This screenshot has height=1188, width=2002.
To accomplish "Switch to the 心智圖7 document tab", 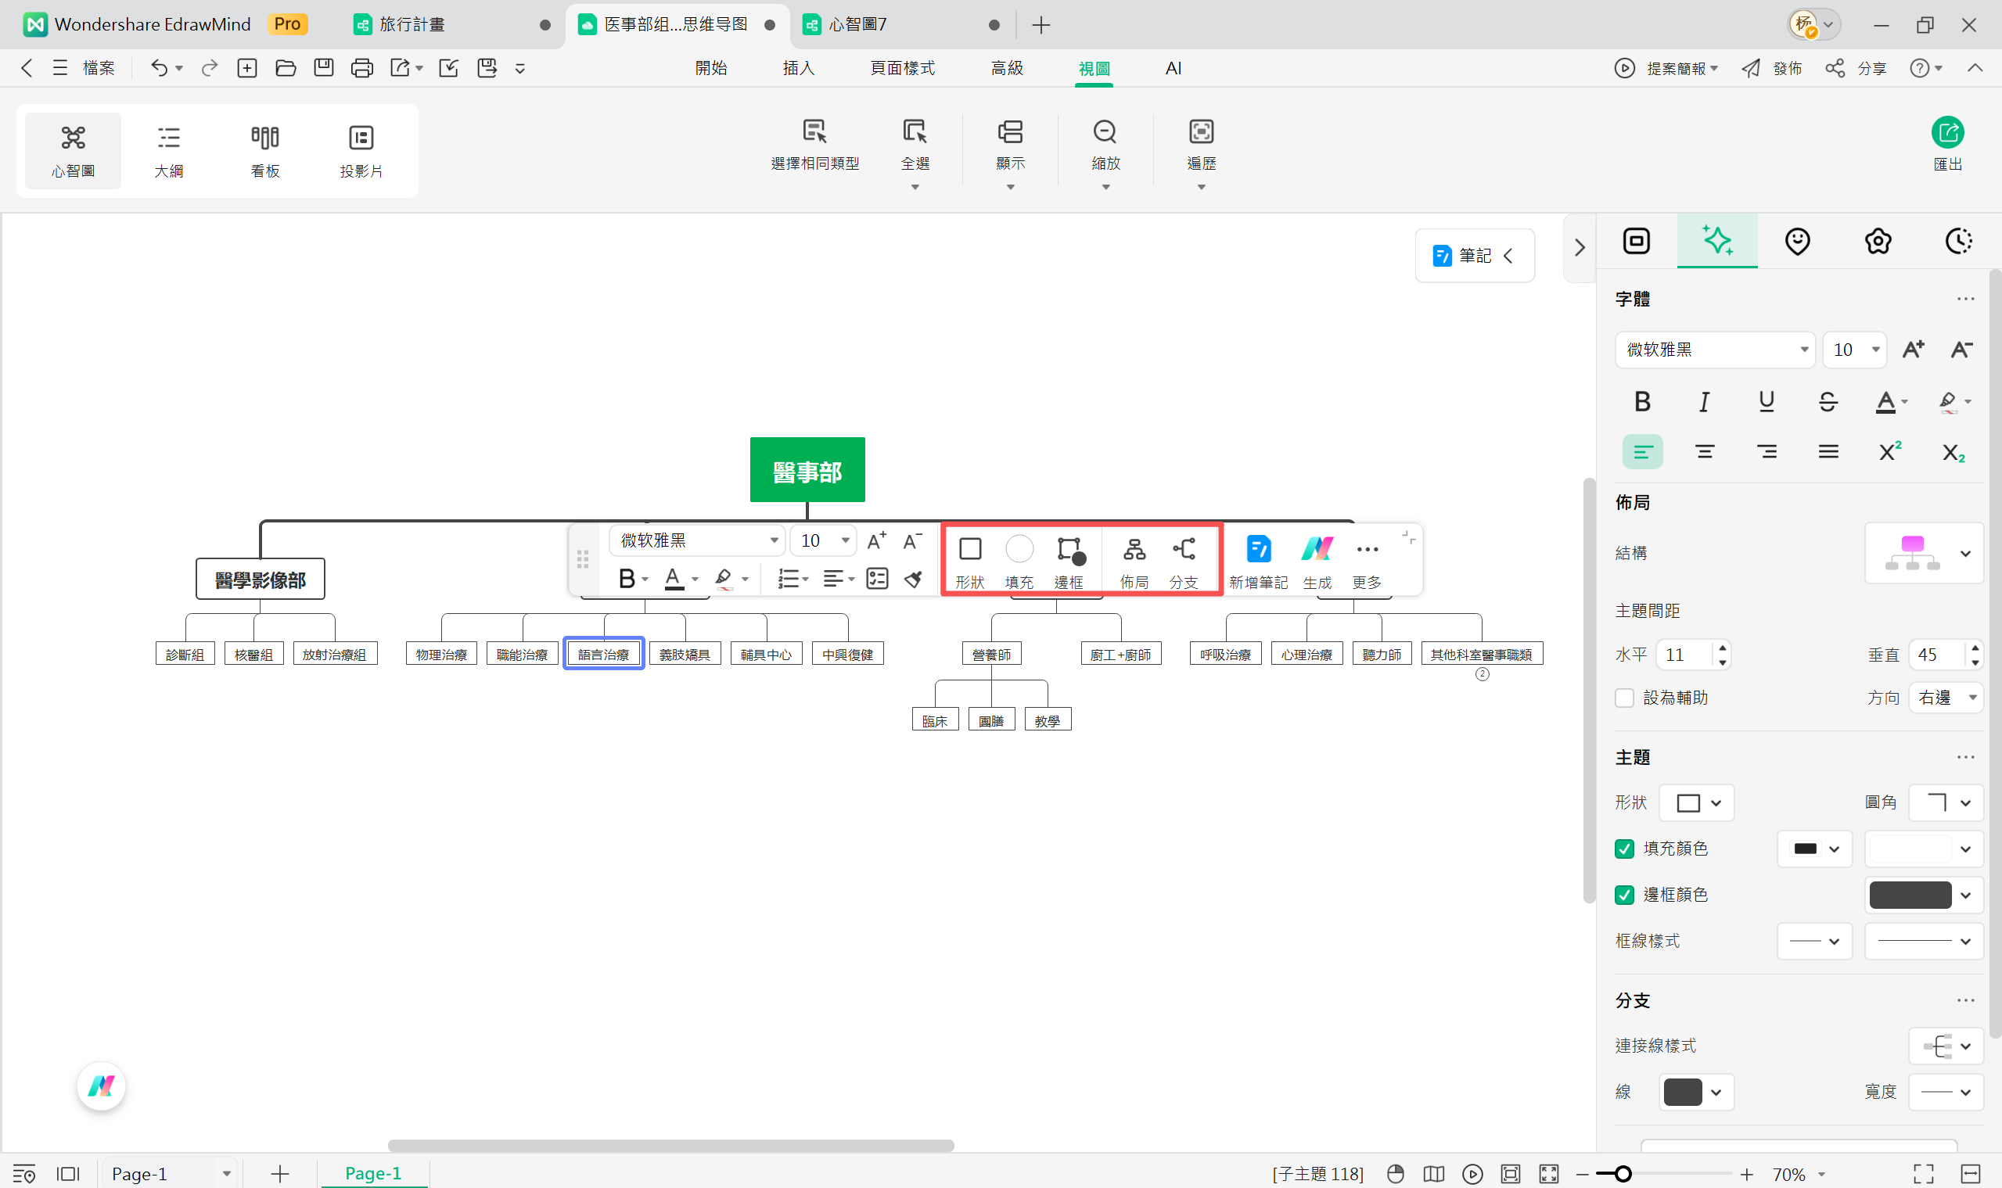I will [857, 25].
